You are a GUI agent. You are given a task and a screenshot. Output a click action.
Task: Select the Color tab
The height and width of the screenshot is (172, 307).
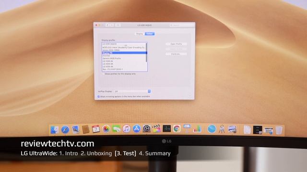[x=150, y=34]
